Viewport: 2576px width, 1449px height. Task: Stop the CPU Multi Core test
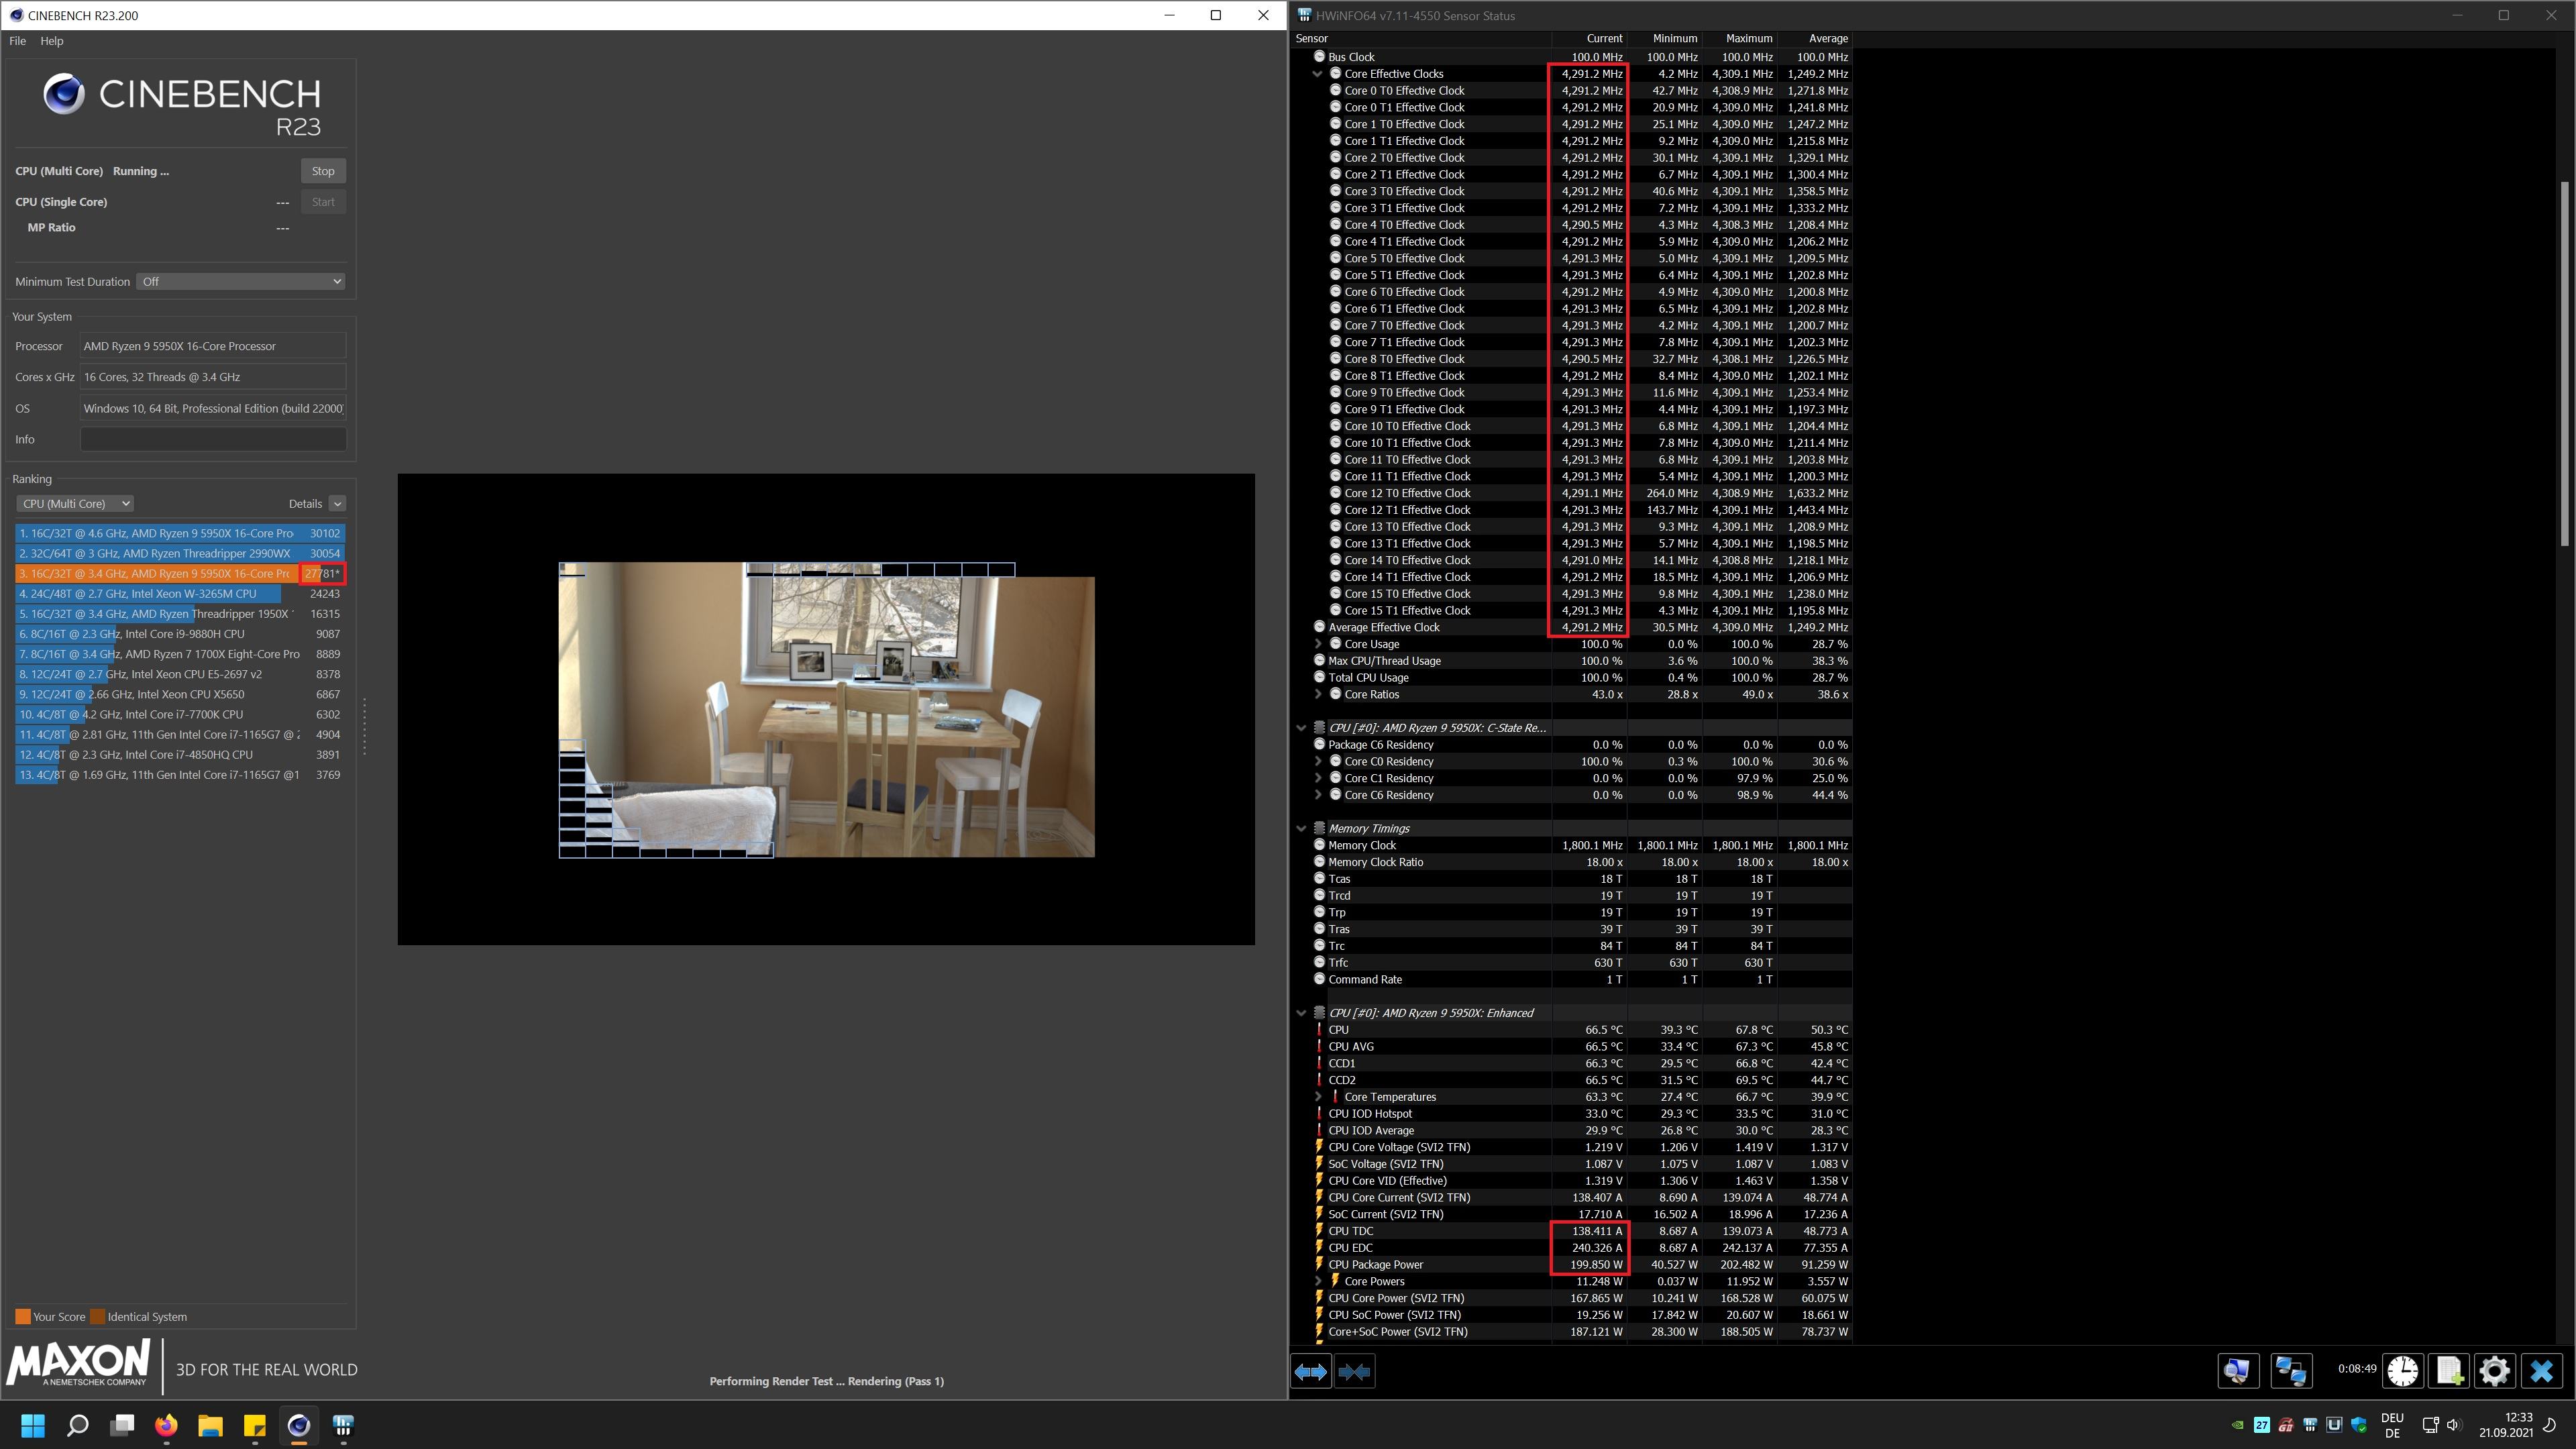323,171
